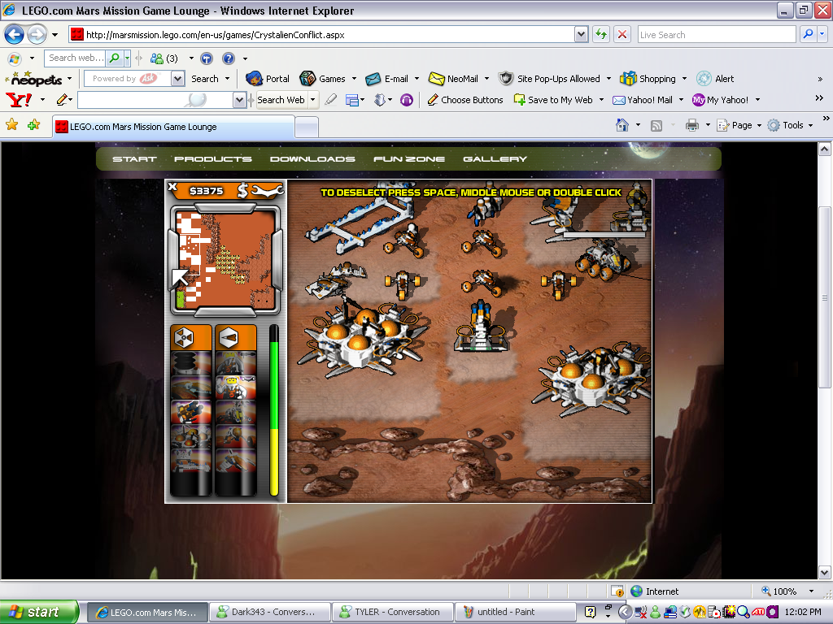Image resolution: width=833 pixels, height=624 pixels.
Task: Click the green-yellow energy level bar
Action: (x=274, y=410)
